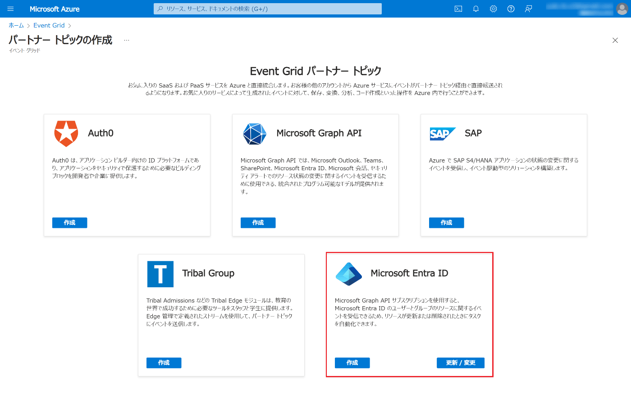Open the feedback icon in header

[x=529, y=9]
